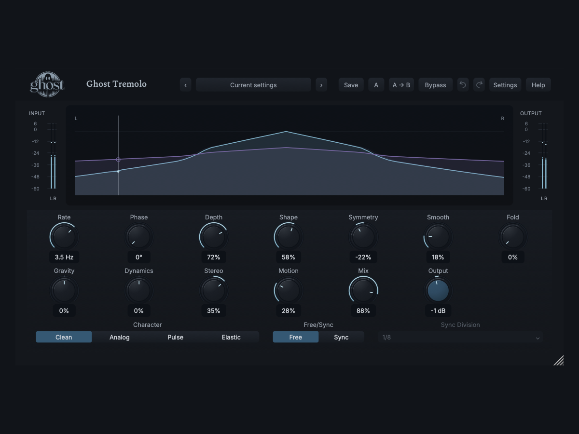Viewport: 579px width, 434px height.
Task: Click the circular playhead marker on the purple curve
Action: click(x=118, y=160)
